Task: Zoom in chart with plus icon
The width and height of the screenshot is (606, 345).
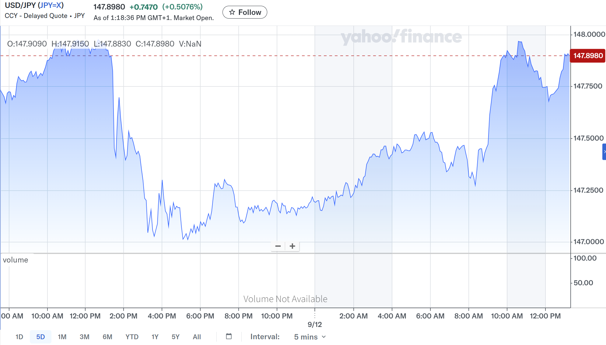Action: (292, 246)
